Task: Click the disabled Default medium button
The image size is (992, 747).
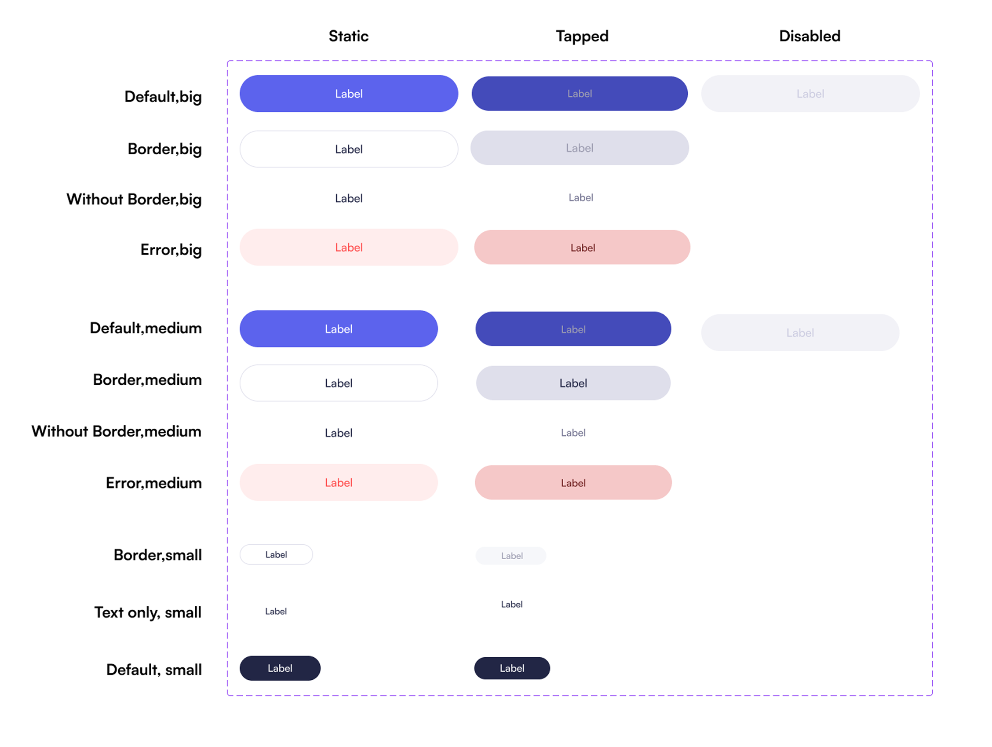Action: pos(800,333)
